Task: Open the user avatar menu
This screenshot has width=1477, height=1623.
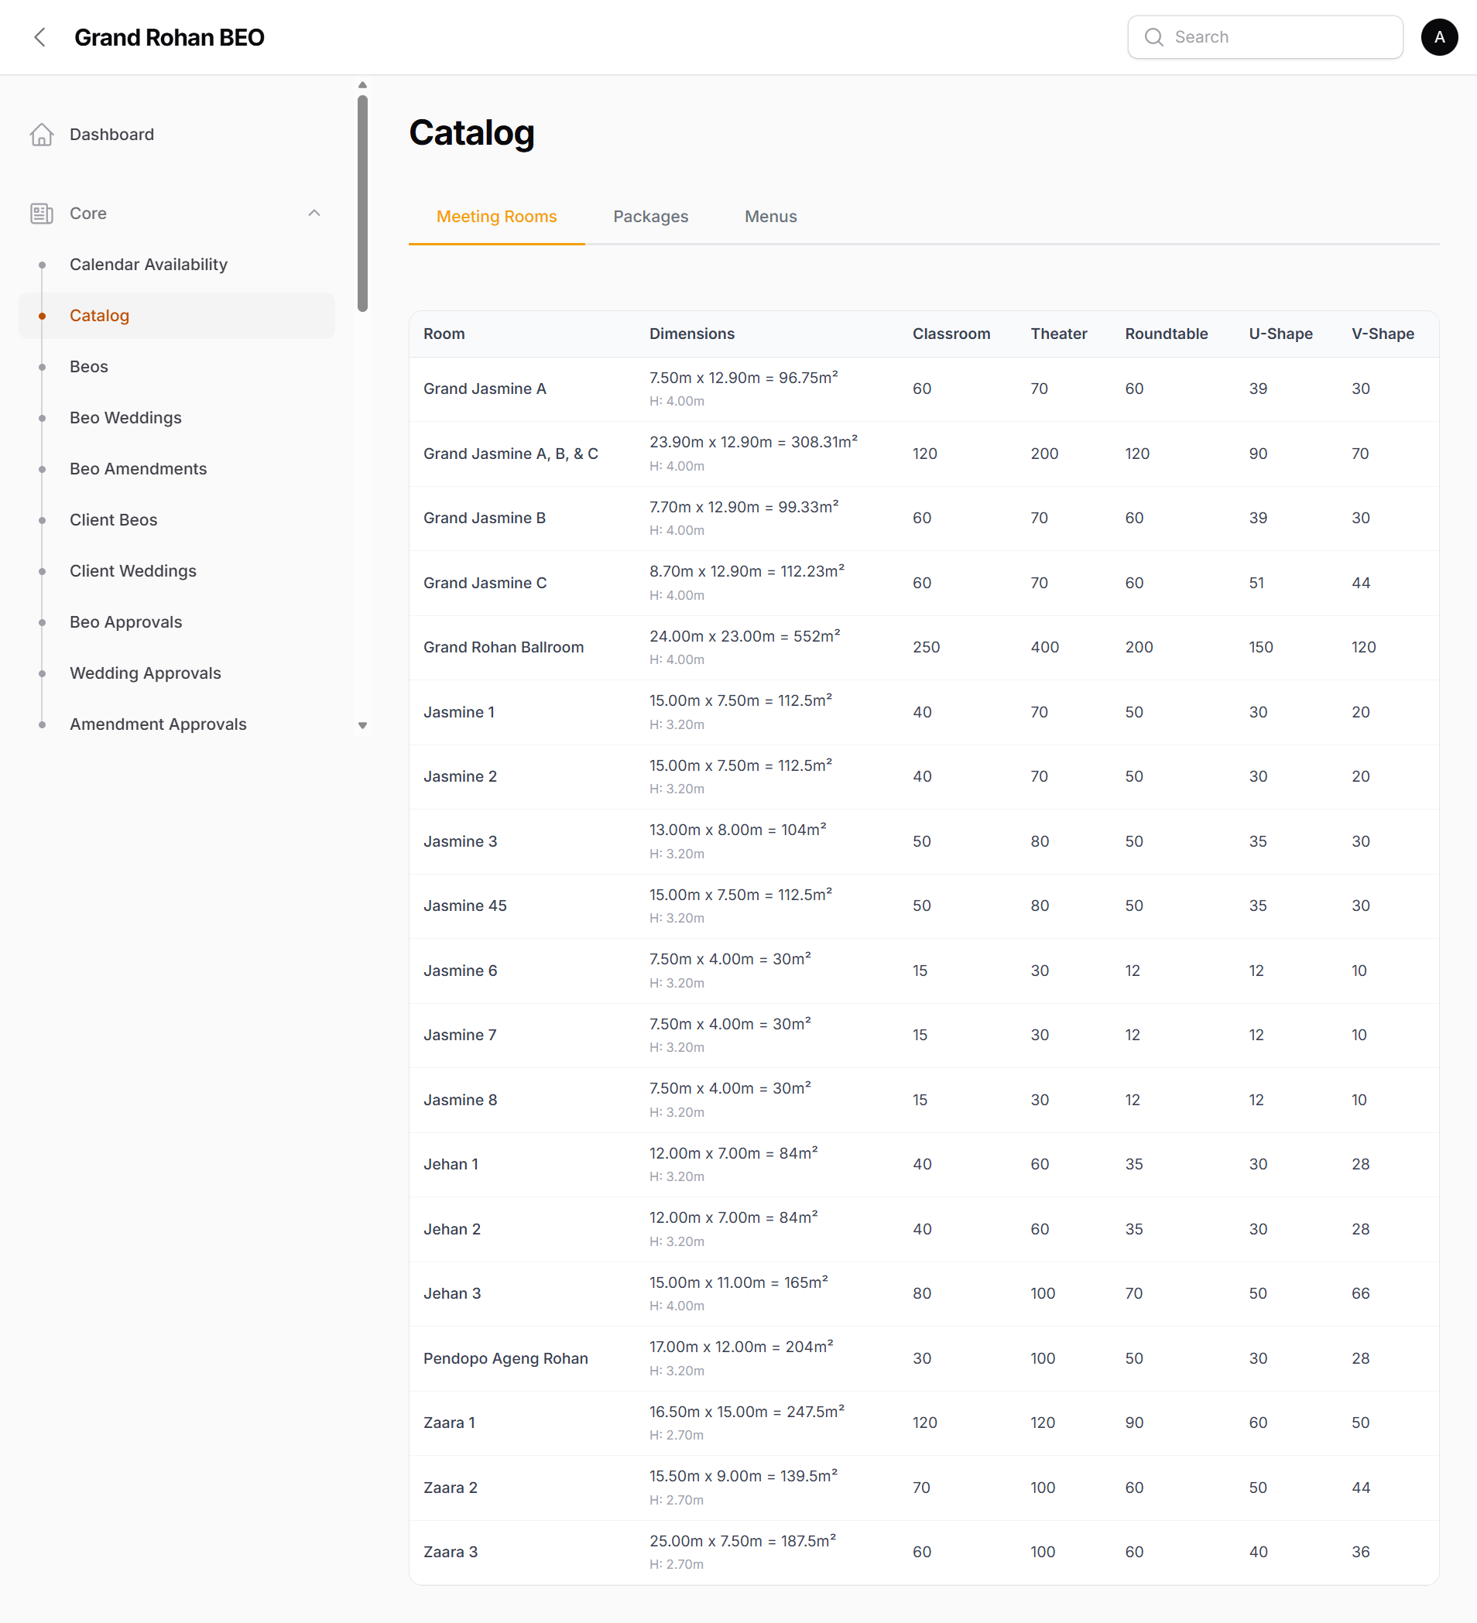Action: [x=1439, y=37]
